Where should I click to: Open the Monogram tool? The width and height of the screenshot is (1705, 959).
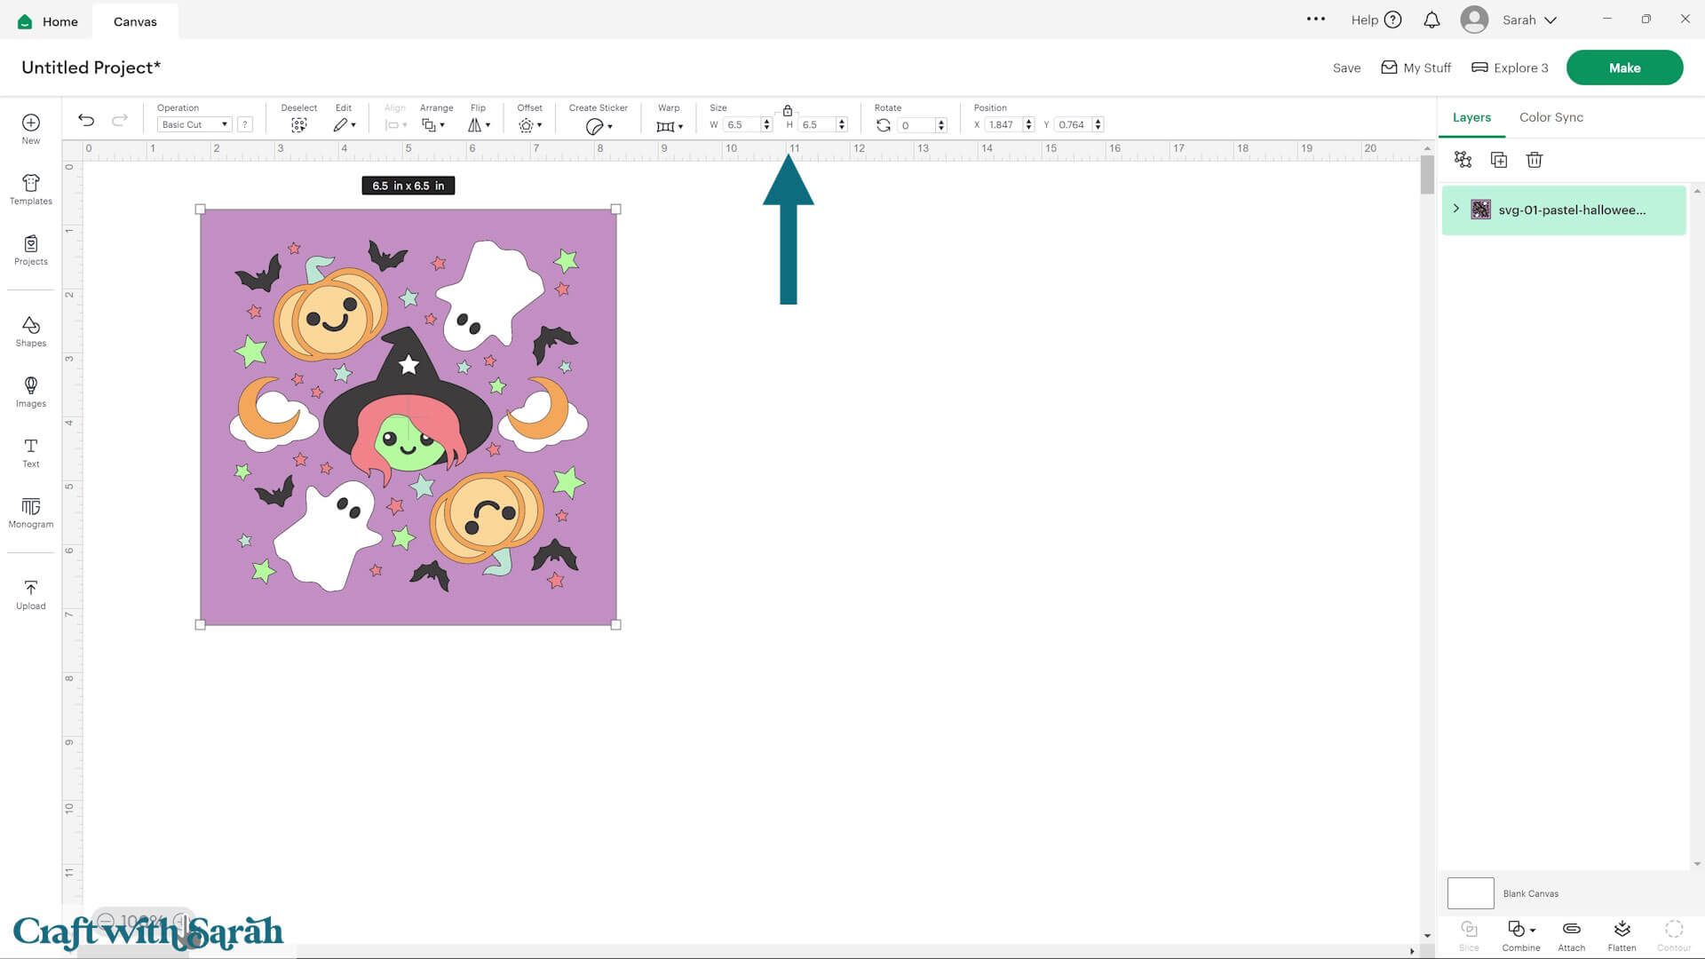pyautogui.click(x=30, y=512)
